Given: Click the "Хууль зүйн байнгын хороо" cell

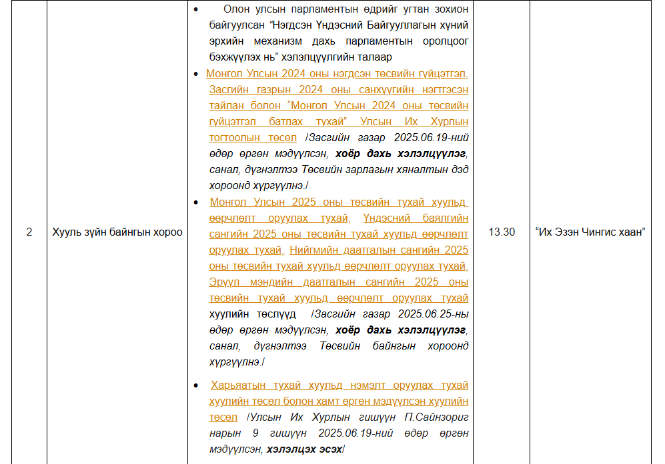Looking at the screenshot, I should 117,232.
